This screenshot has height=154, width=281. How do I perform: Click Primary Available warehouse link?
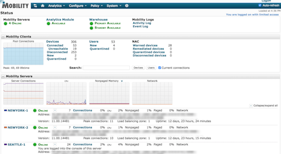108,23
